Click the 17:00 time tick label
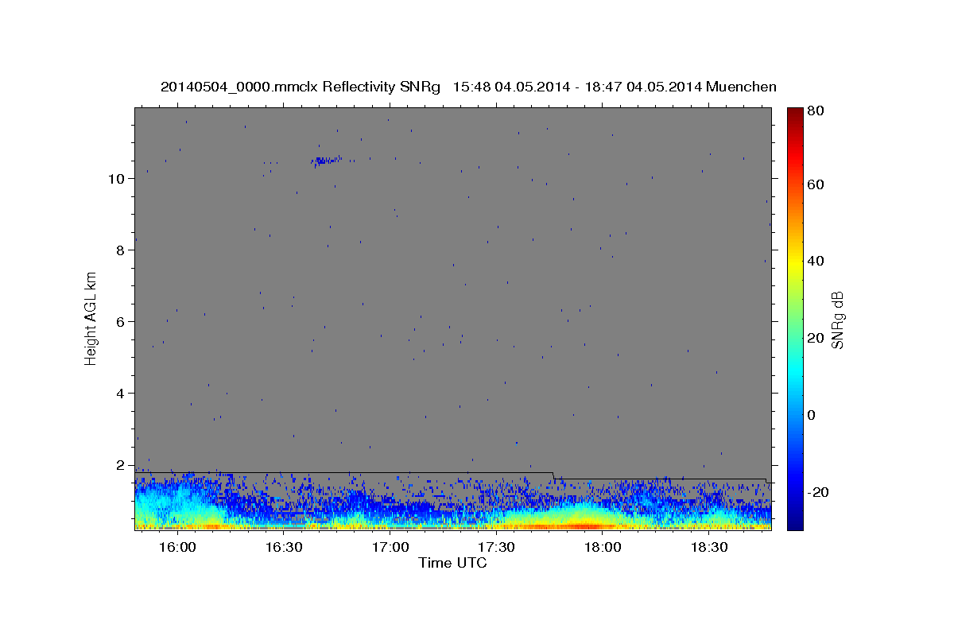 [390, 548]
